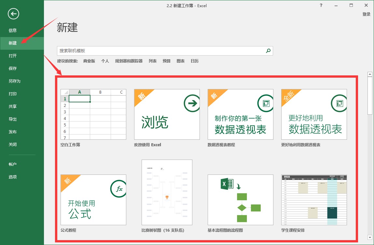Viewport: 374px width, 245px height.
Task: Choose the Formula tutorial template (公式教程)
Action: click(93, 200)
